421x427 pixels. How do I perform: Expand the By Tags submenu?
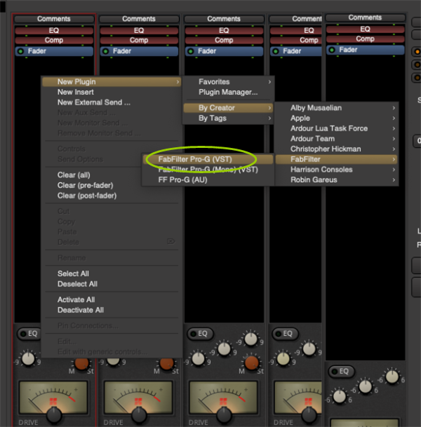(x=228, y=118)
